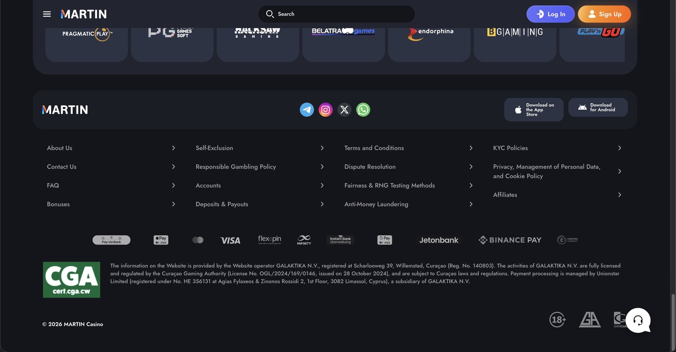This screenshot has height=352, width=676.
Task: Expand the Self-Exclusion chevron arrow
Action: 322,148
